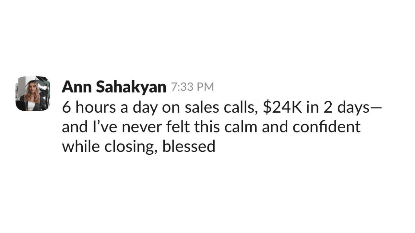Open Ann Sahakyan's profile from name
The height and width of the screenshot is (233, 415).
point(114,87)
